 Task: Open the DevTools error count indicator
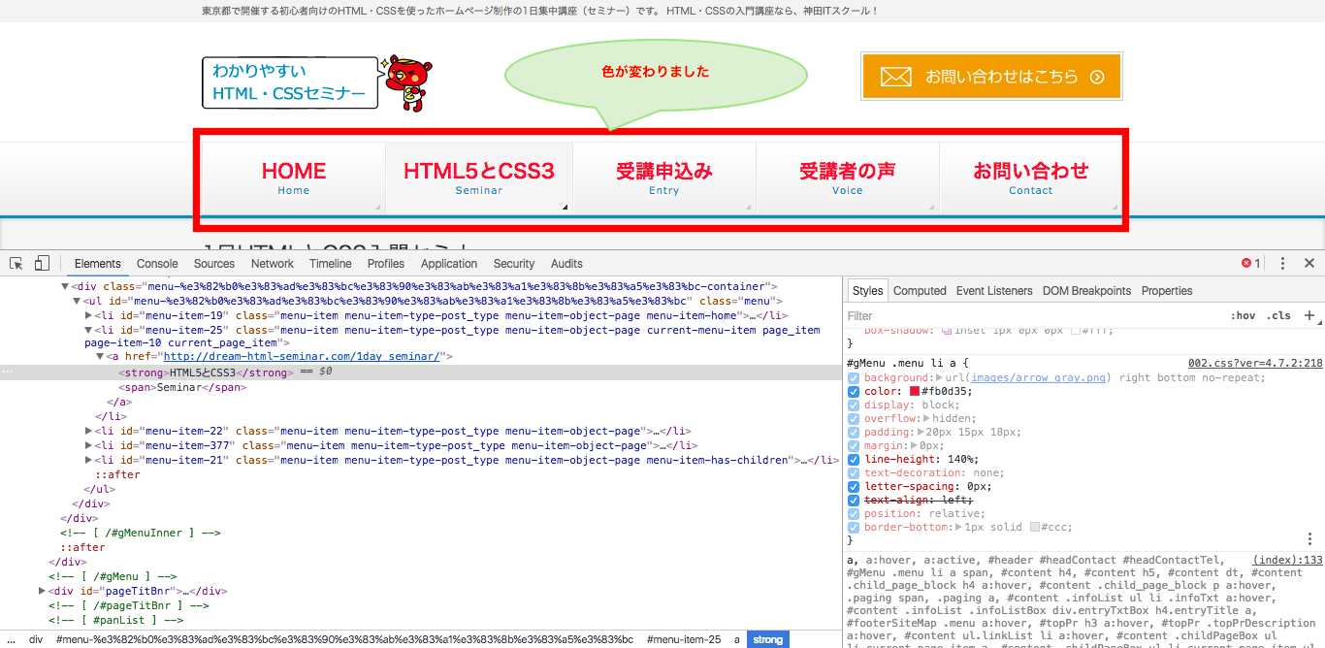[x=1251, y=264]
